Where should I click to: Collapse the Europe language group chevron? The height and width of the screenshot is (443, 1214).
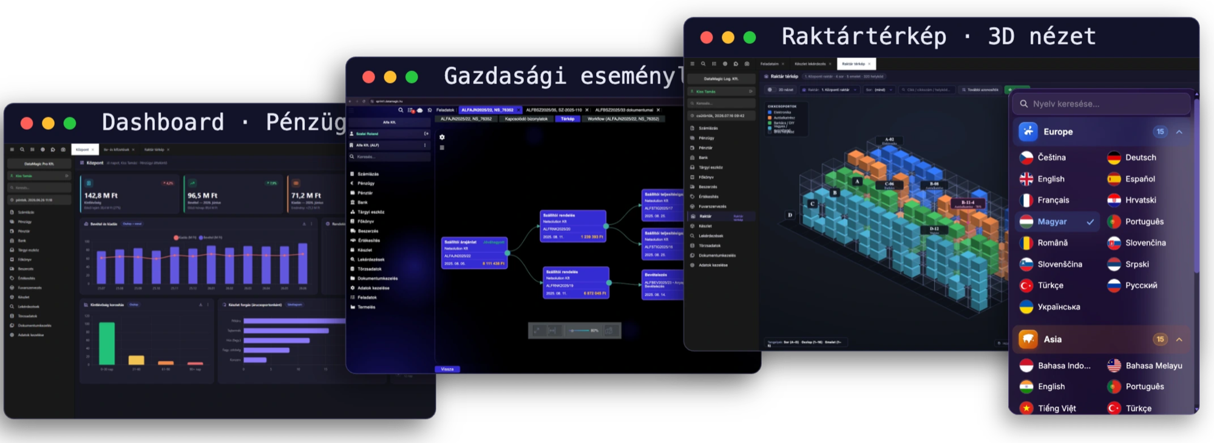[1179, 132]
